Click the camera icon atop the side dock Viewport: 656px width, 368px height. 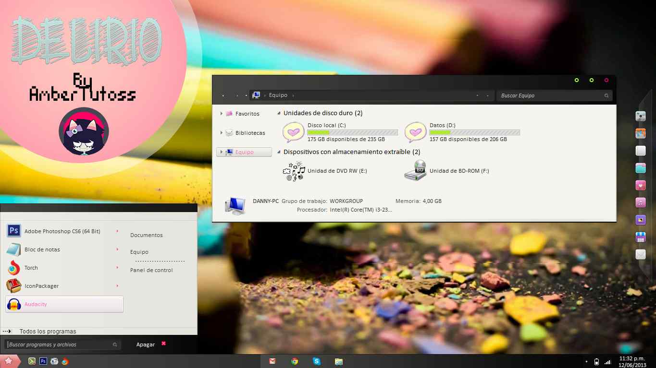(640, 116)
